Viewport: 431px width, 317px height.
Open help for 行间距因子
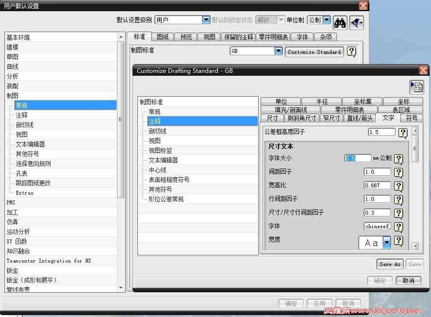pyautogui.click(x=398, y=200)
